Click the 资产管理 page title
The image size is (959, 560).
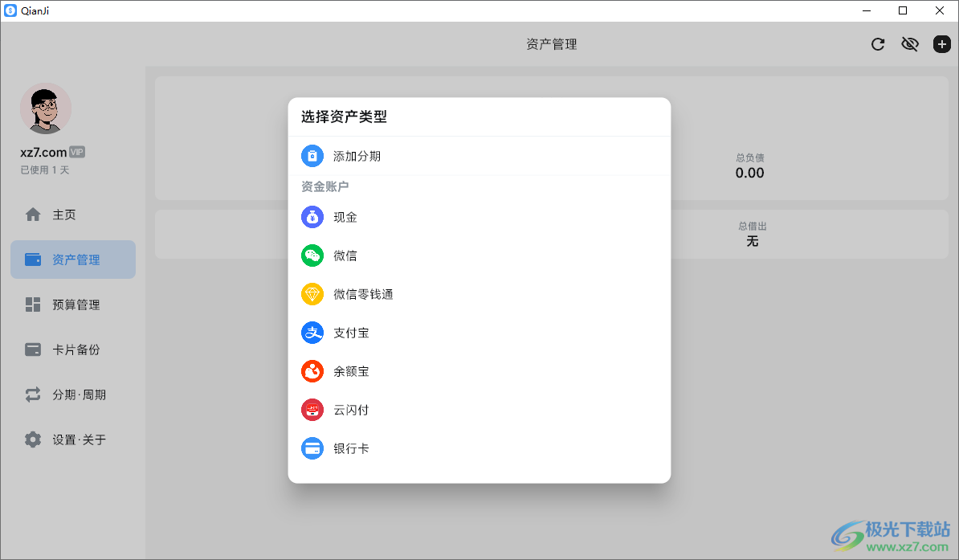tap(552, 44)
